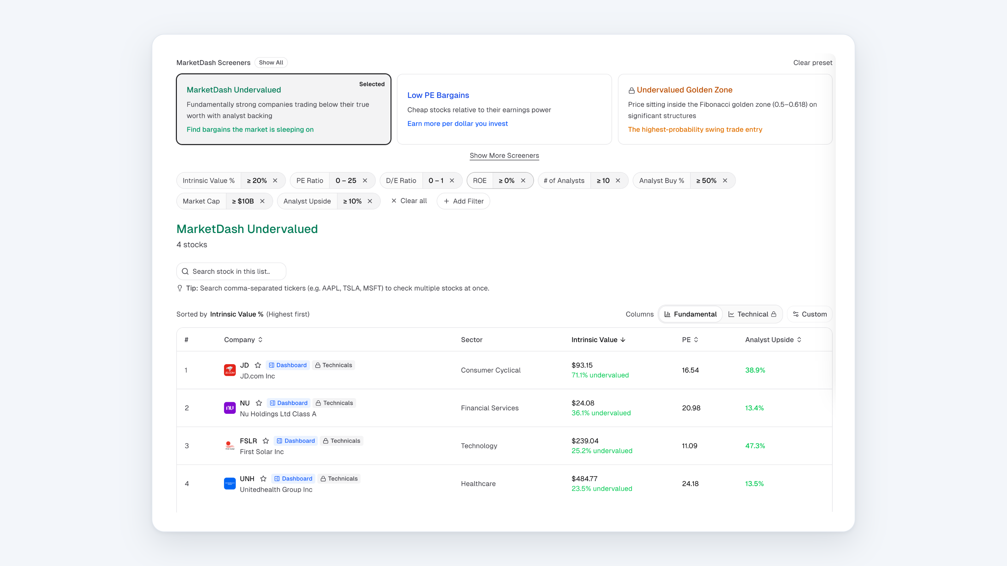Remove the # of Analysts filter
The image size is (1007, 566).
click(618, 180)
